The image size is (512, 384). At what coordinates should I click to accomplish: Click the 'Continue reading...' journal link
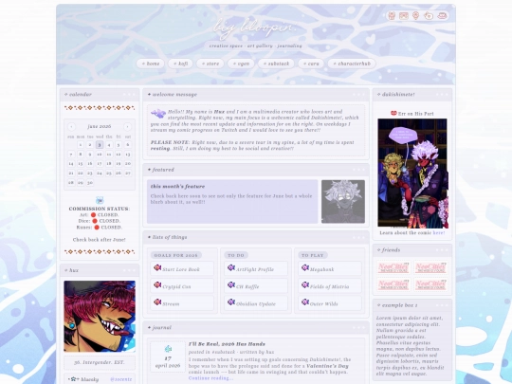pyautogui.click(x=210, y=378)
